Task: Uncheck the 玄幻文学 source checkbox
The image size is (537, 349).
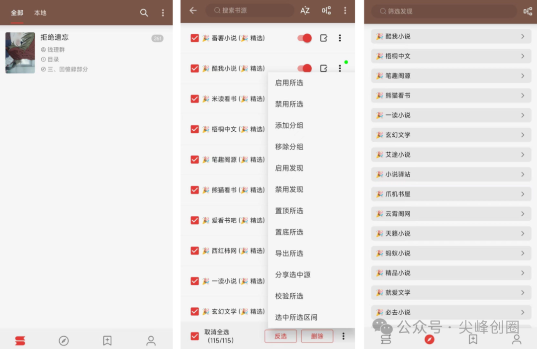Action: coord(194,311)
